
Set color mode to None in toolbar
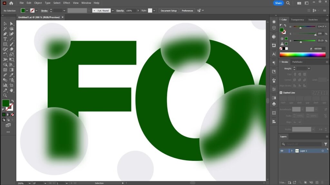13,115
